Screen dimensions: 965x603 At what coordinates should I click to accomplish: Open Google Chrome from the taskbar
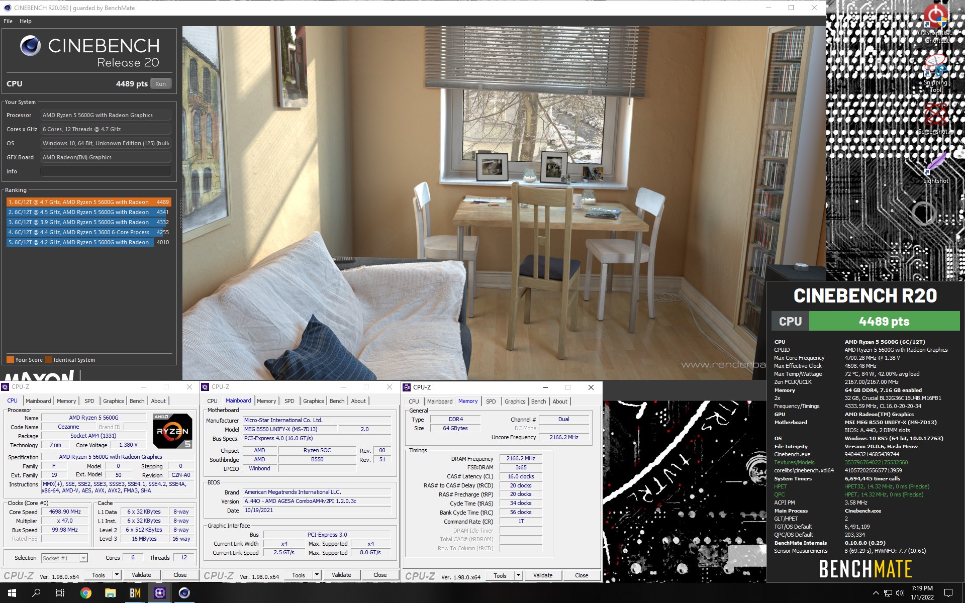point(86,593)
